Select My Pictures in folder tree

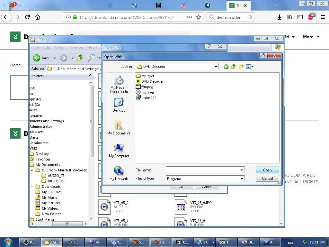48,203
